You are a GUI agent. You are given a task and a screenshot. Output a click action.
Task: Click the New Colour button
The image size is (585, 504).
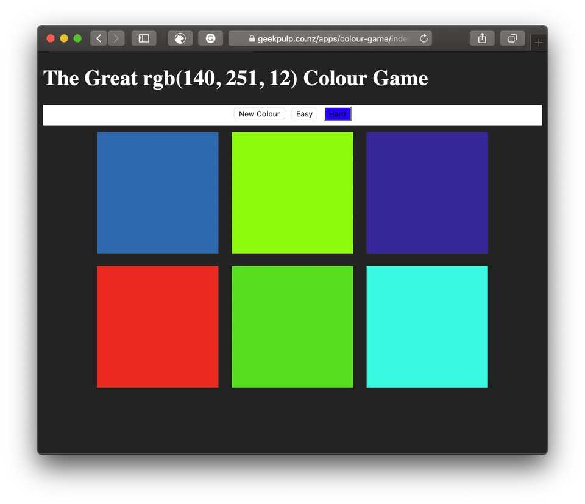[259, 113]
